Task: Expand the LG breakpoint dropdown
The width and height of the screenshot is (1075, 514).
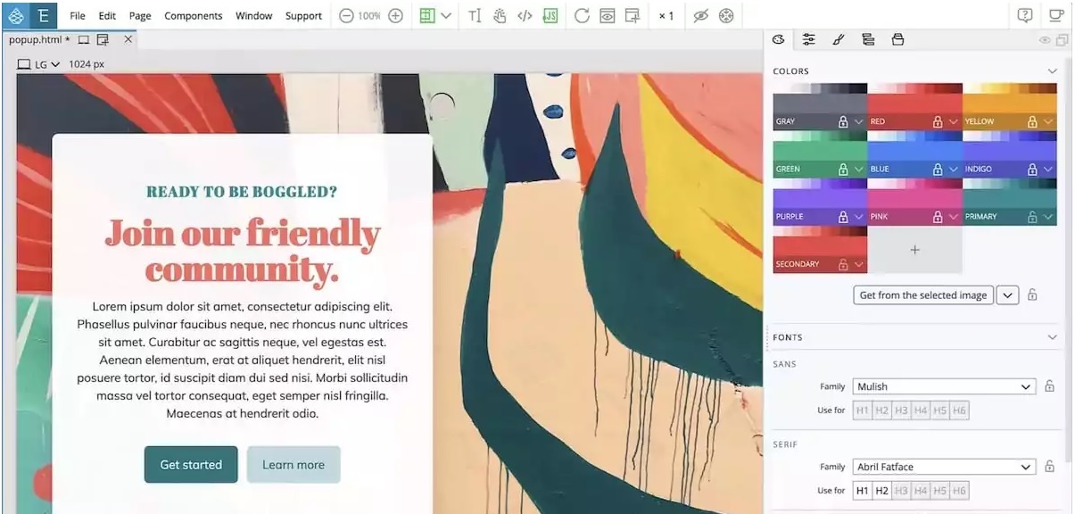Action: (x=55, y=63)
